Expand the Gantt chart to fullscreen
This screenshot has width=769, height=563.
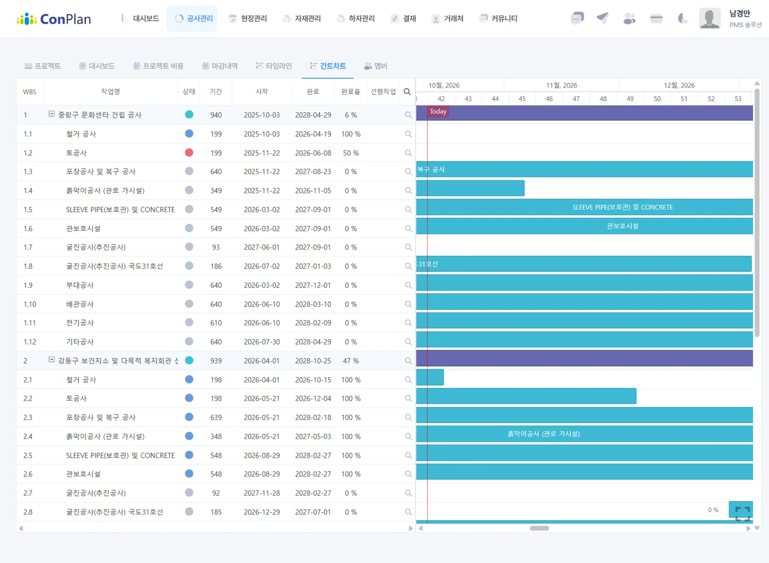pyautogui.click(x=742, y=513)
